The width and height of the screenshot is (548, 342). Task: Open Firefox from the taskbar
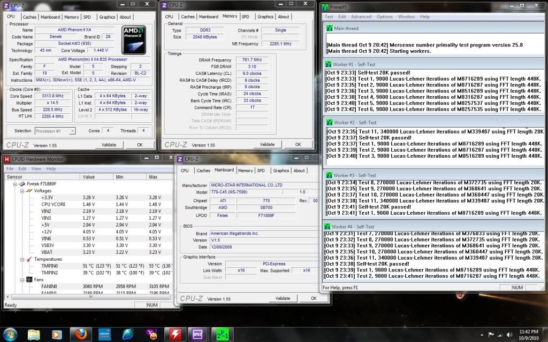[x=81, y=334]
